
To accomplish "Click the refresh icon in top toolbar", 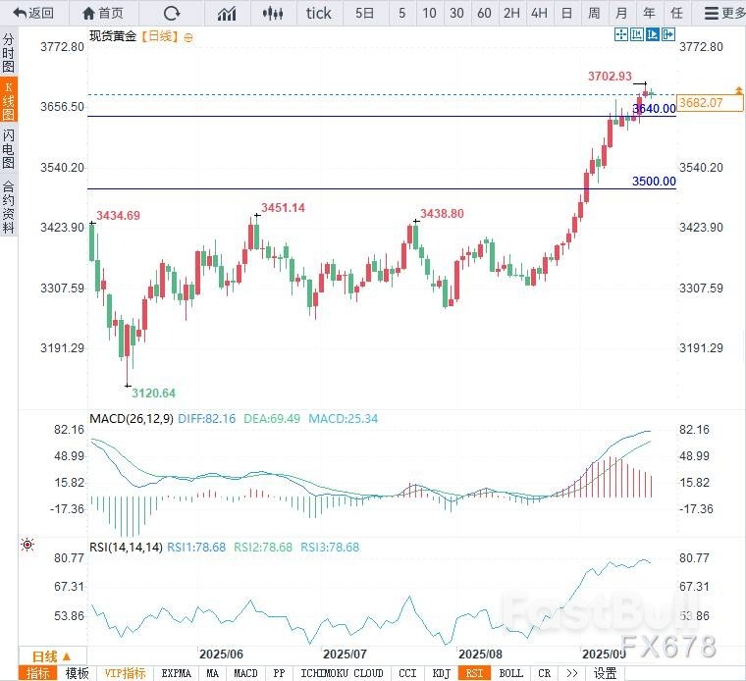I will pos(172,13).
